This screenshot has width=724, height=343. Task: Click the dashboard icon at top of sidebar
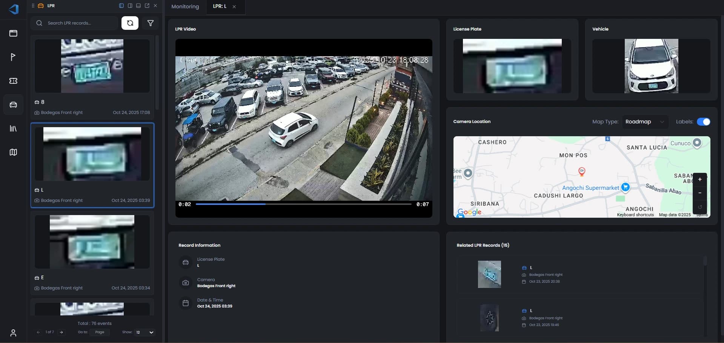(x=13, y=33)
